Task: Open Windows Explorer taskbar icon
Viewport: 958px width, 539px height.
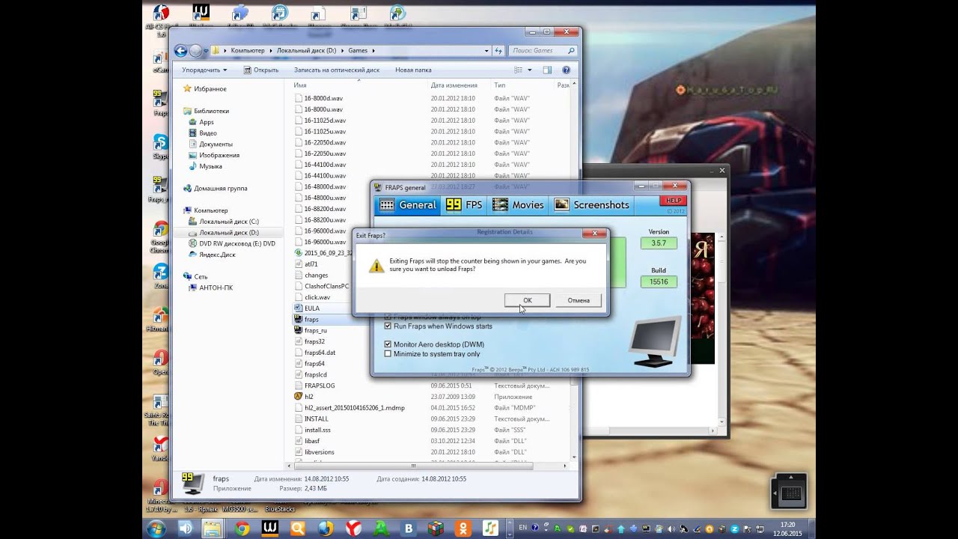Action: 214,529
